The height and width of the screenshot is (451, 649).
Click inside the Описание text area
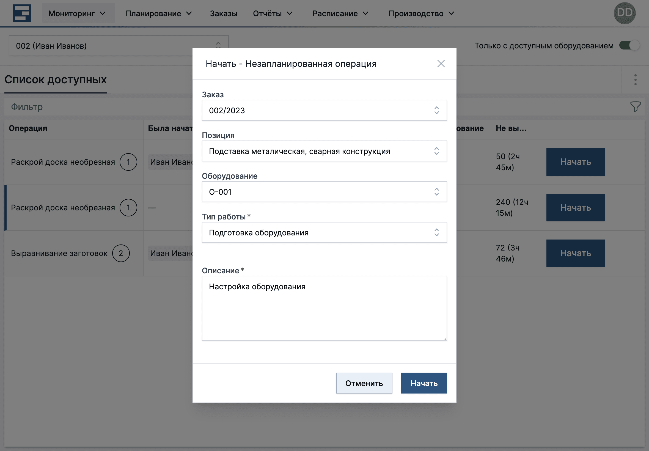pyautogui.click(x=324, y=308)
